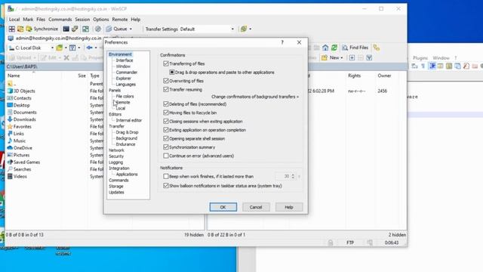Click the Downloads folder in local panel
The height and width of the screenshot is (272, 483).
click(x=25, y=119)
